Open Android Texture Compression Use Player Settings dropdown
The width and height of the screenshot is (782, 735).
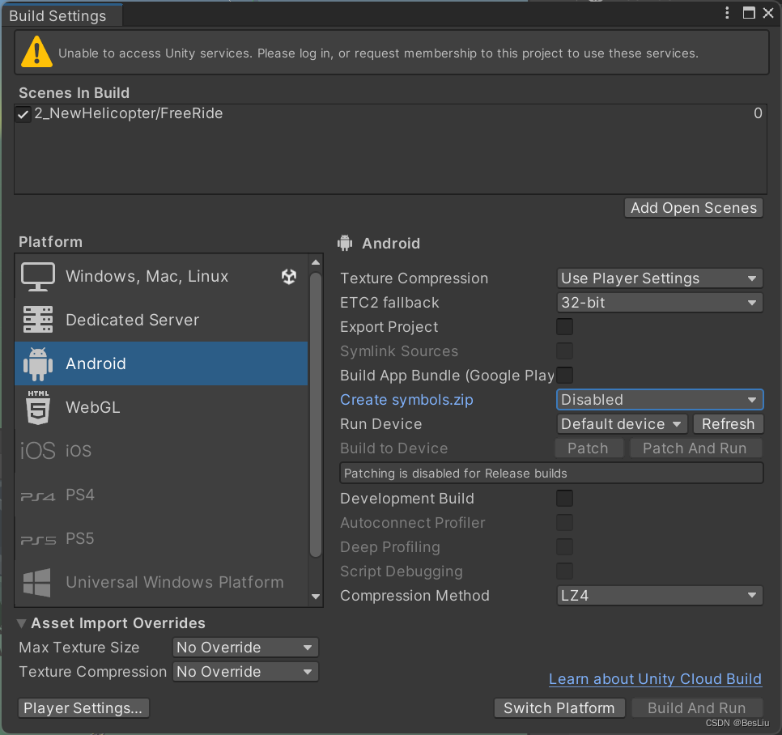point(659,278)
